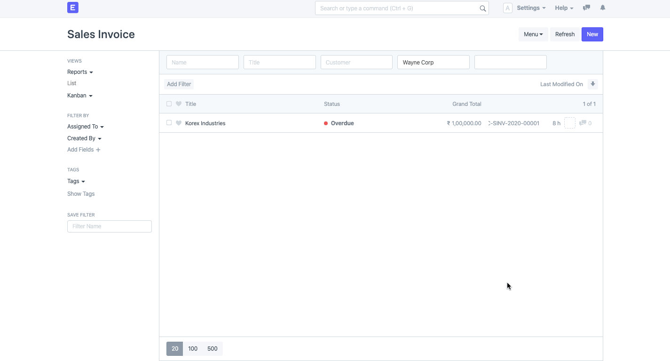Image resolution: width=670 pixels, height=361 pixels.
Task: Refresh the invoice list
Action: point(565,34)
